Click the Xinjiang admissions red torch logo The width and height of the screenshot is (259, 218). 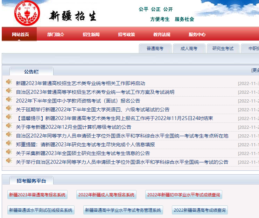click(27, 13)
